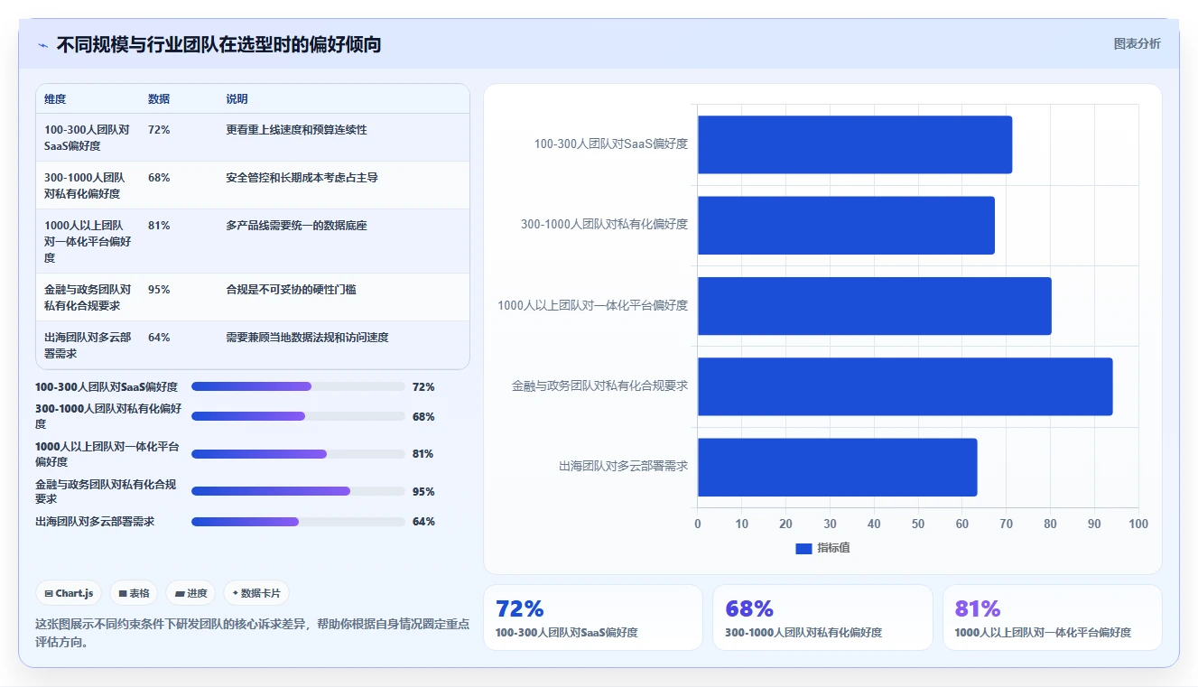This screenshot has height=687, width=1198.
Task: Click table row label 金融与政务团队对私有化合规要求
Action: [88, 298]
